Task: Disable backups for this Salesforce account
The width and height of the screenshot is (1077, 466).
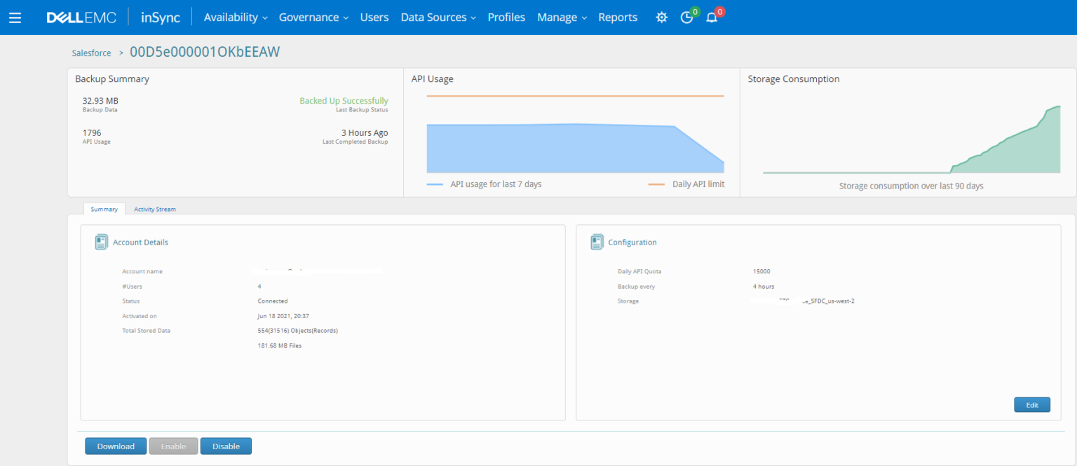Action: coord(226,446)
